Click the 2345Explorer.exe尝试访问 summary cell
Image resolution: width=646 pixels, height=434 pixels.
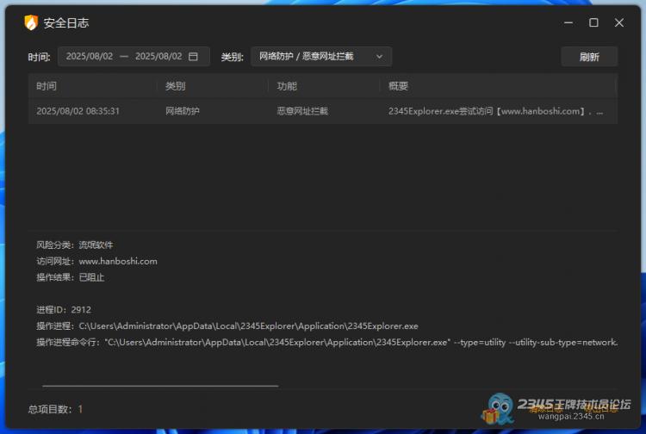[x=495, y=111]
